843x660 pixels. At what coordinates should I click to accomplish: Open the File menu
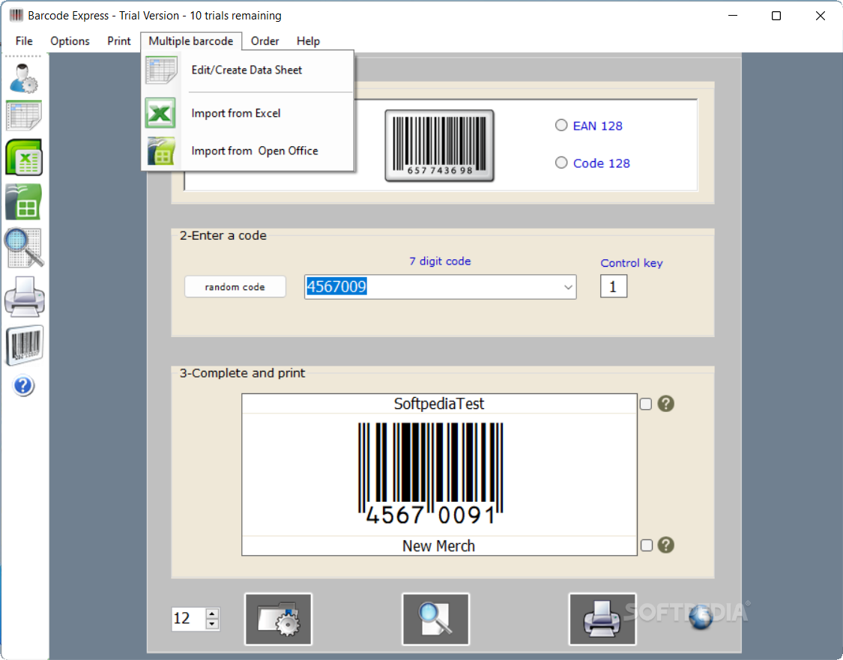pos(24,41)
